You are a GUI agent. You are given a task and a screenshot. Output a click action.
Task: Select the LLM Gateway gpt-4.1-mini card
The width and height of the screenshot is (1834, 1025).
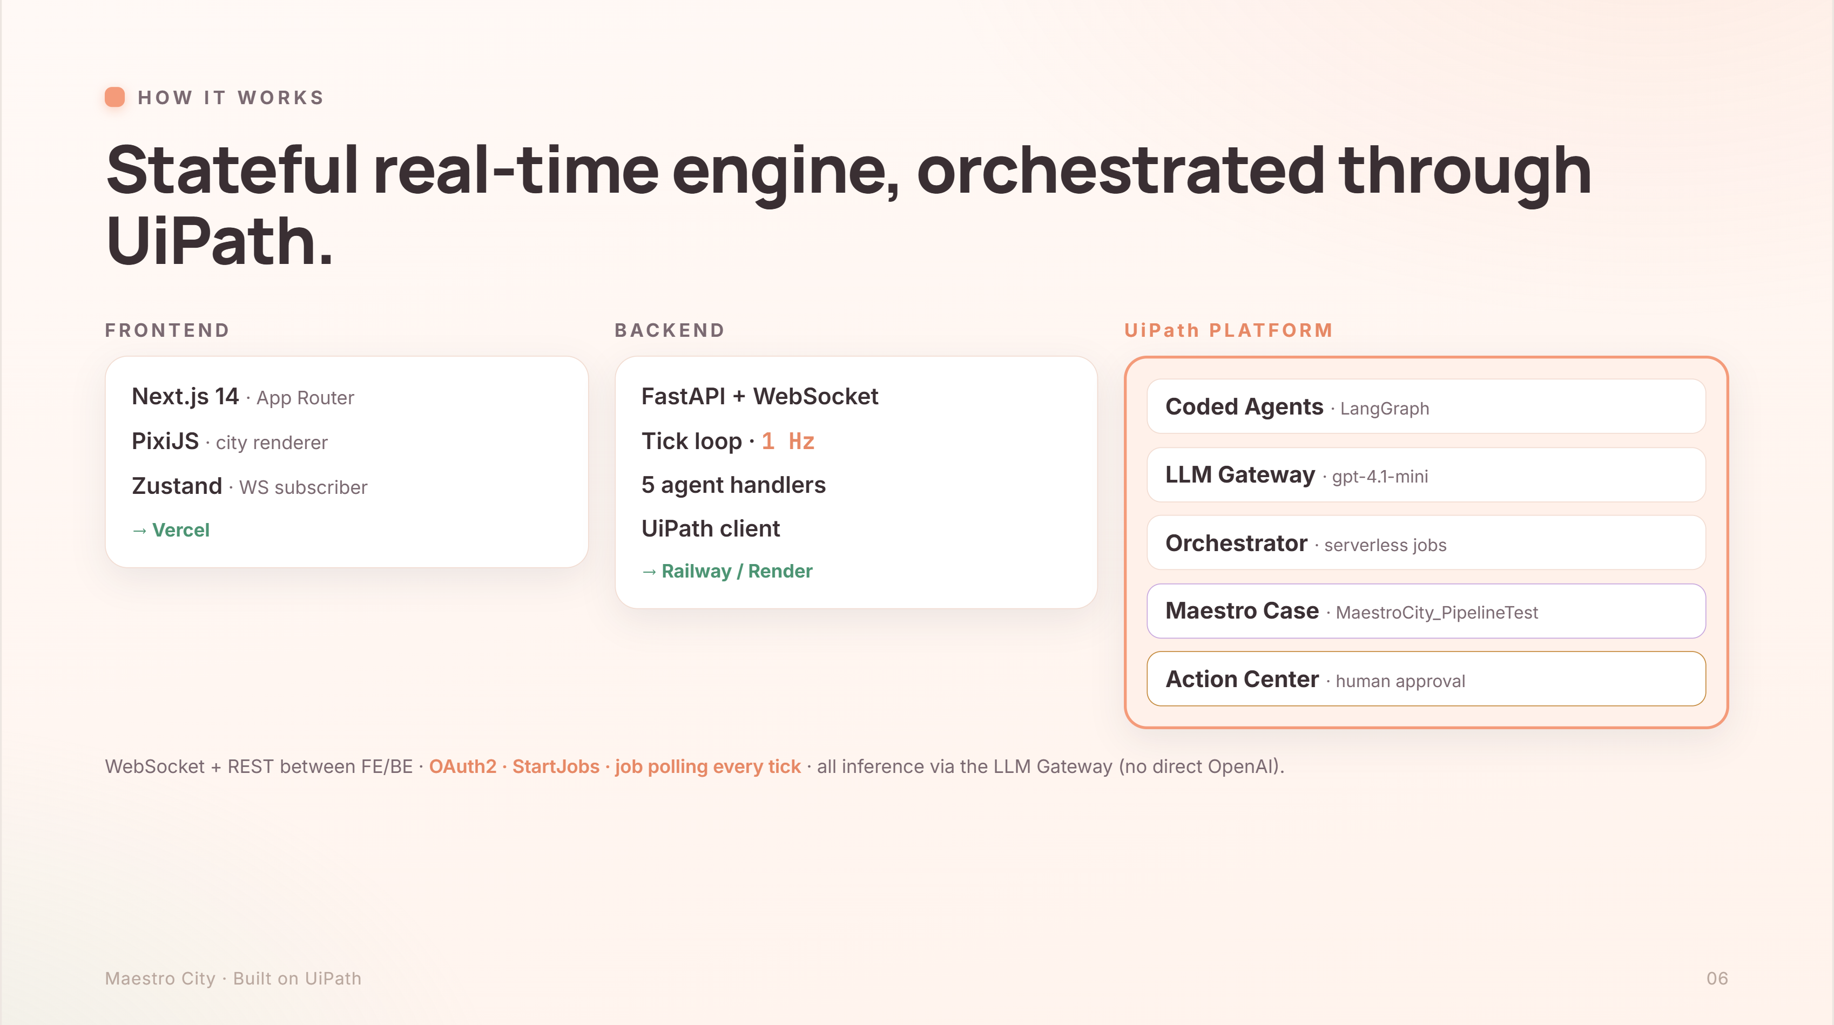(x=1426, y=475)
